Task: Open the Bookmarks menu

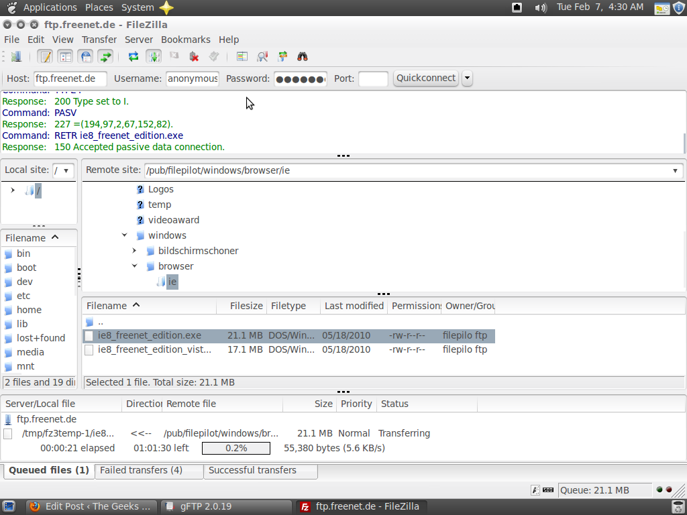Action: (x=186, y=40)
